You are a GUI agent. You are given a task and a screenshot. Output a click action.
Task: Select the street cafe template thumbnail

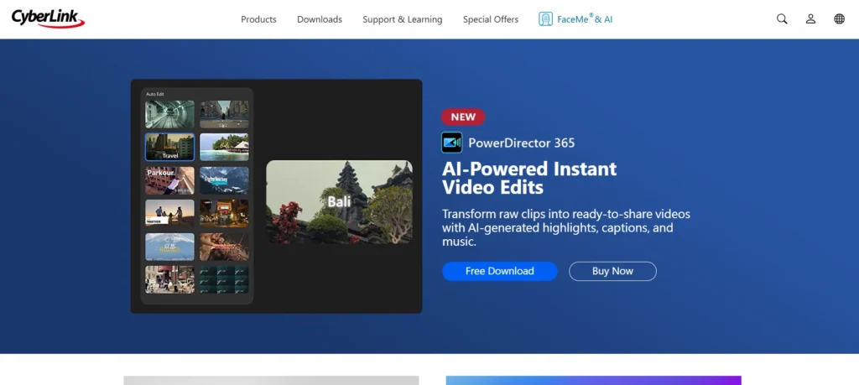169,280
